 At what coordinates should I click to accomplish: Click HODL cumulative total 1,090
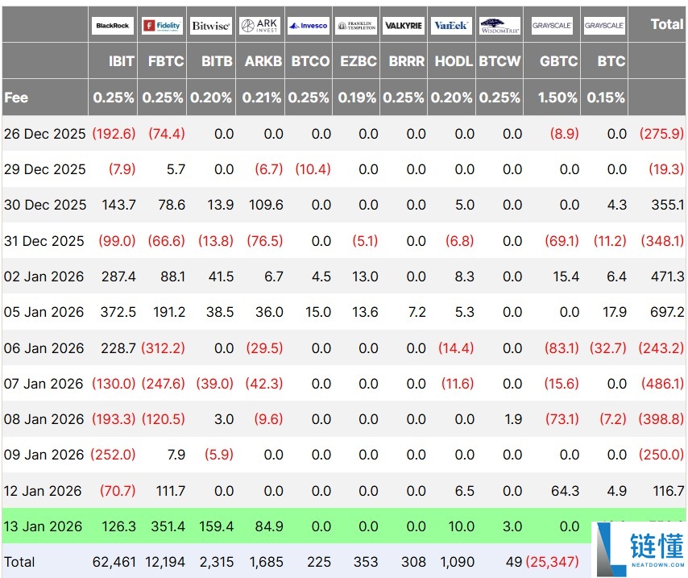(x=457, y=562)
